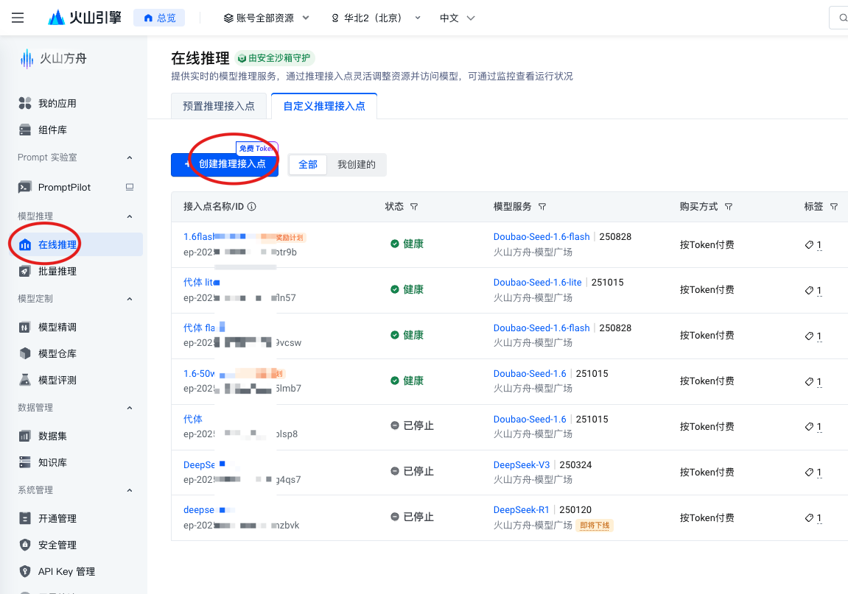Open 账号全部资源 dropdown
848x594 pixels.
(266, 18)
